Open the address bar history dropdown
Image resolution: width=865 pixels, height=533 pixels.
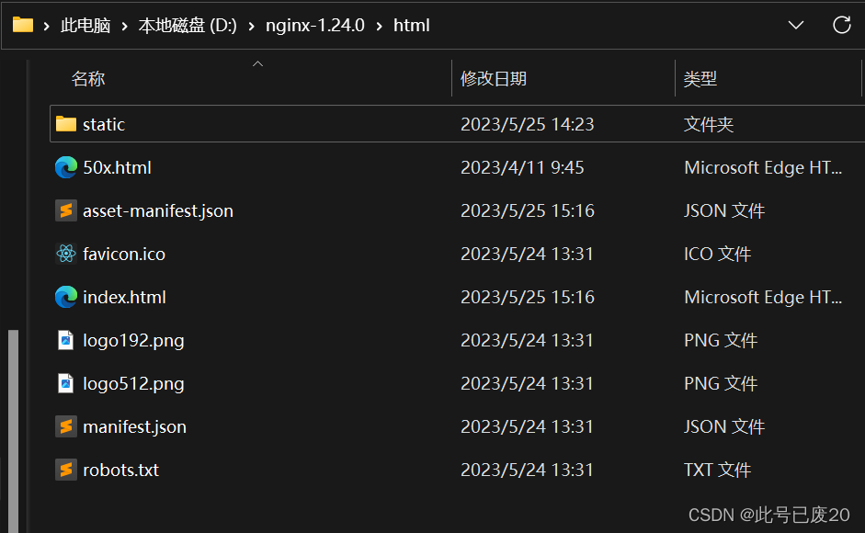pyautogui.click(x=795, y=25)
